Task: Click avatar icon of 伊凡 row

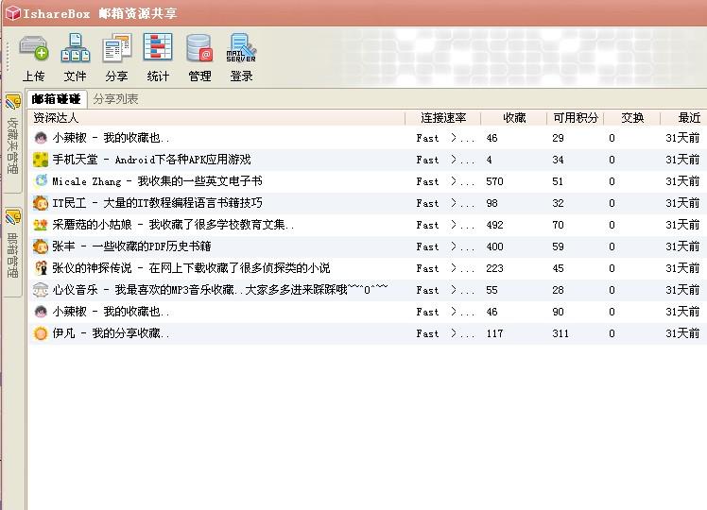Action: (41, 333)
